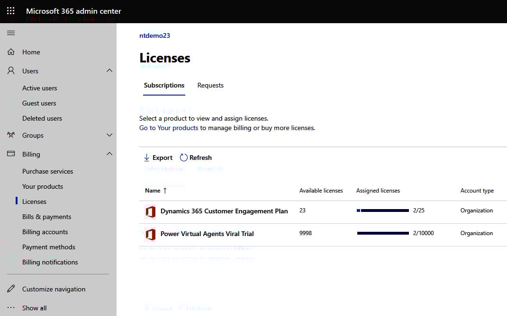Open Power Virtual Agents Viral Trial
This screenshot has width=507, height=316.
pyautogui.click(x=207, y=234)
